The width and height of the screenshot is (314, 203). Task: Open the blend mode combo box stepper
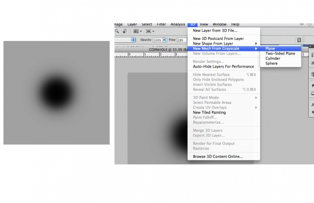click(133, 40)
